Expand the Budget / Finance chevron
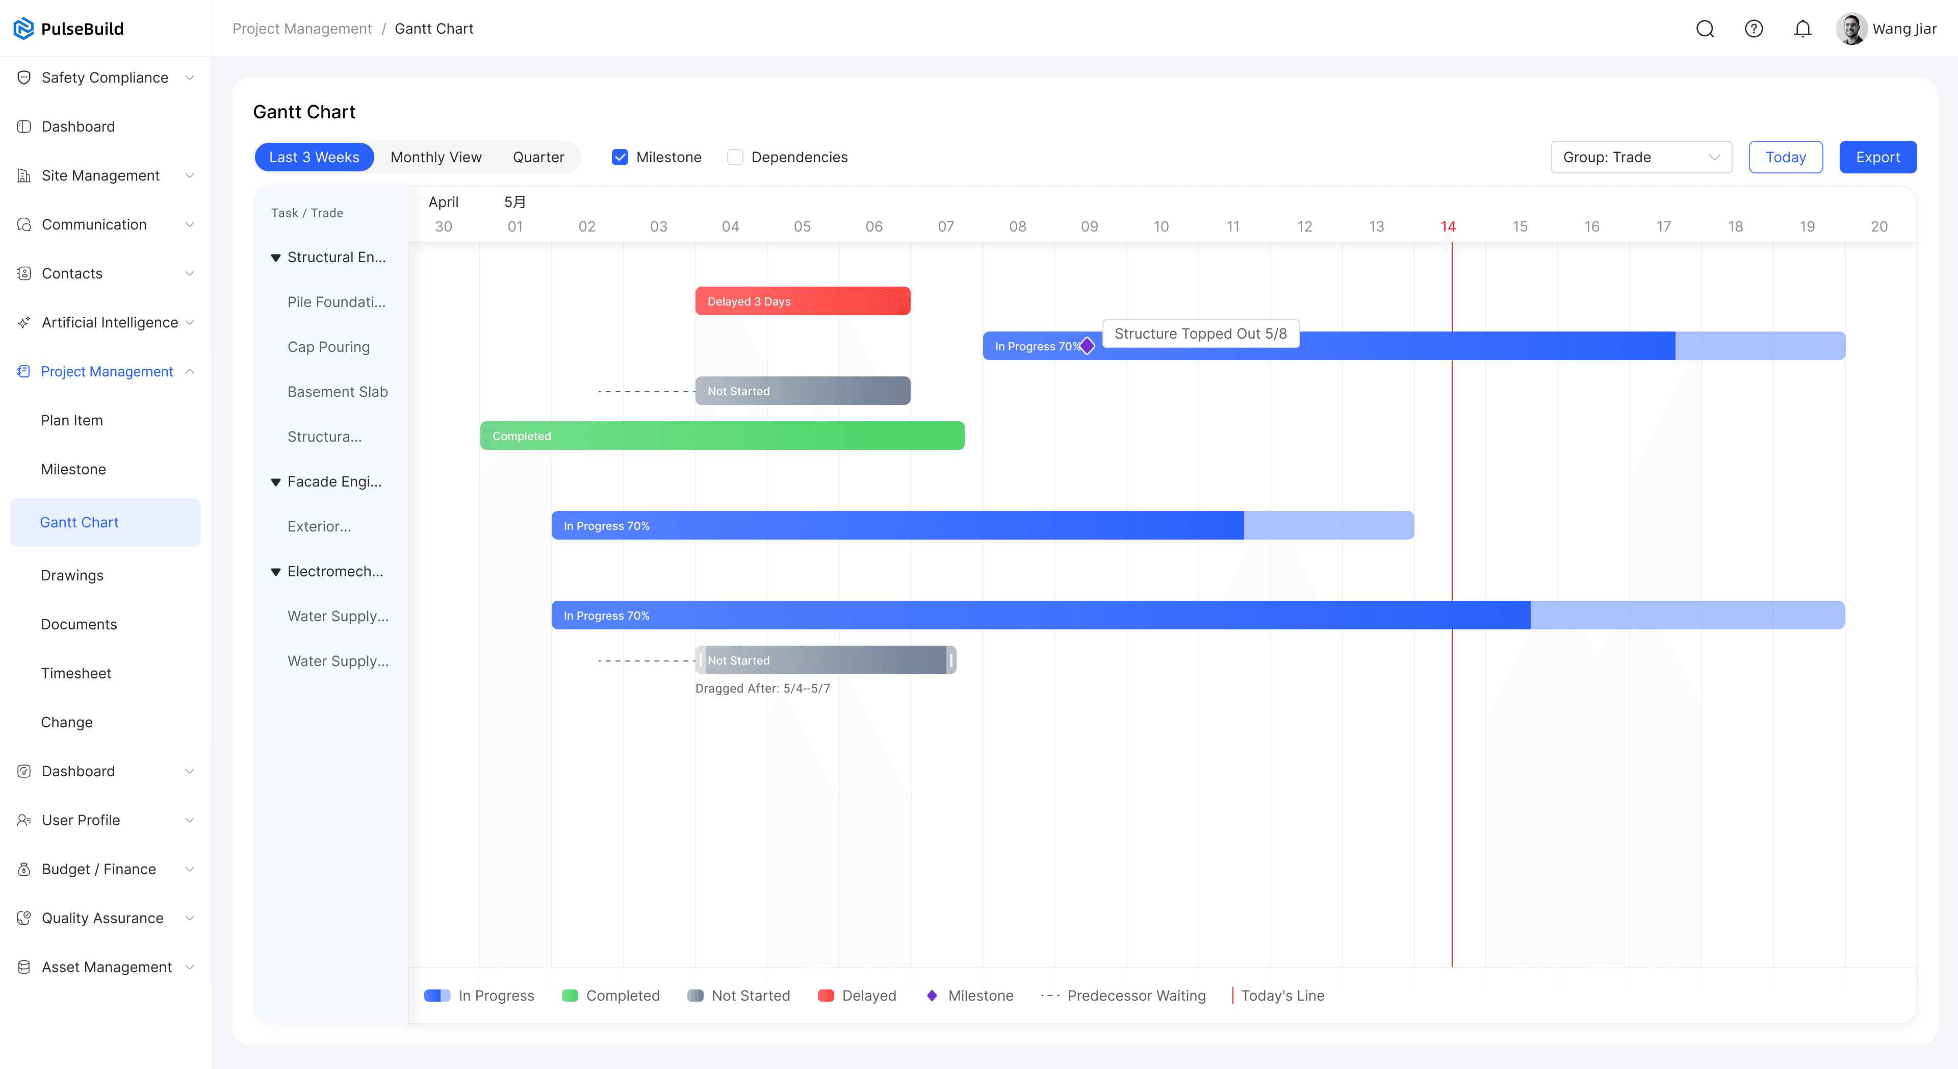The height and width of the screenshot is (1069, 1958). pyautogui.click(x=190, y=869)
